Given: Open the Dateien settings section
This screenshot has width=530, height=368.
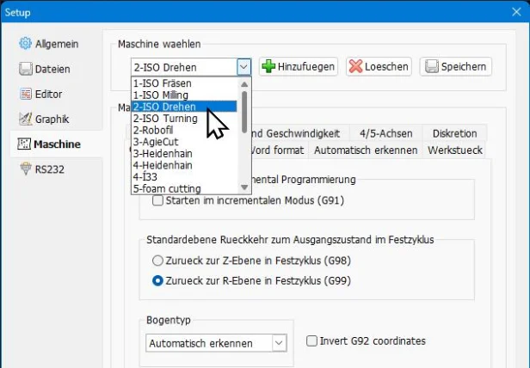Looking at the screenshot, I should pos(51,69).
